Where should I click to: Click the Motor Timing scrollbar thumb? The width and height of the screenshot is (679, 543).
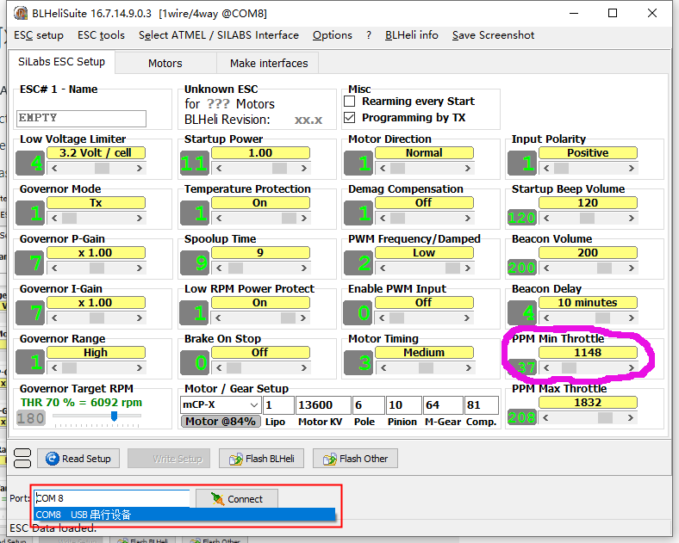tap(427, 368)
